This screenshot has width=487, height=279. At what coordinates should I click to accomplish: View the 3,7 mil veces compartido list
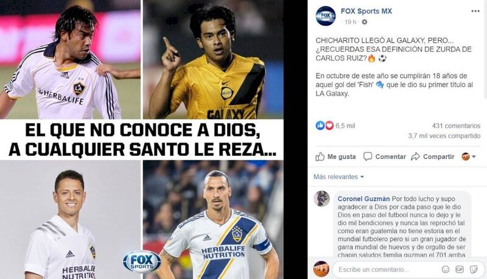tap(444, 136)
